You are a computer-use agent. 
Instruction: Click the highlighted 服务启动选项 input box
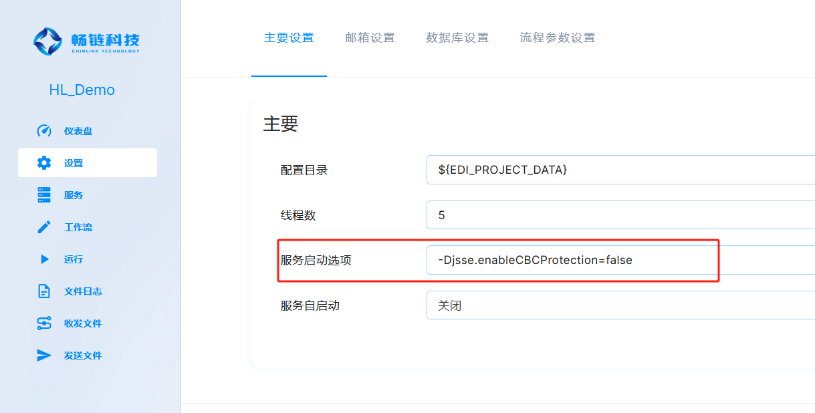572,260
